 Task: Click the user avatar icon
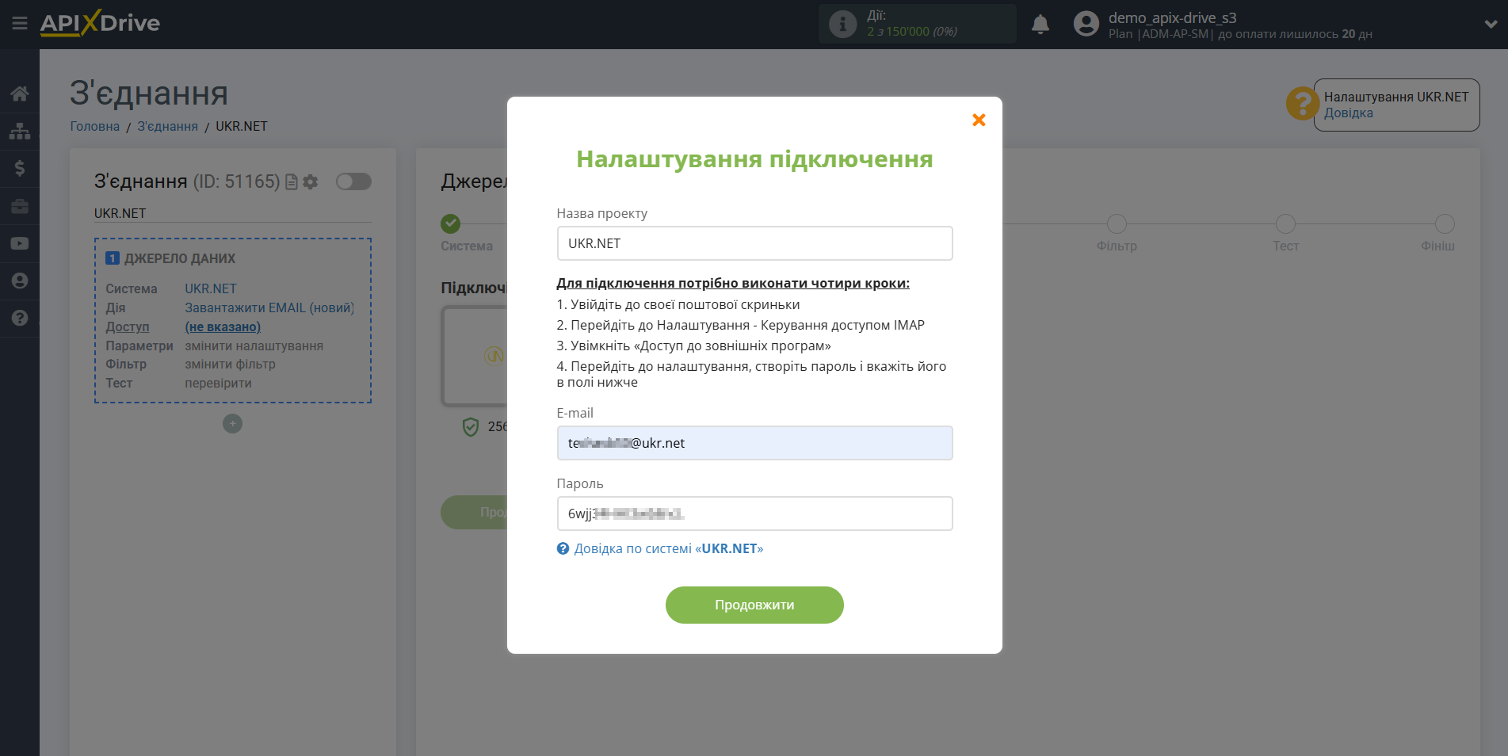[x=1086, y=24]
